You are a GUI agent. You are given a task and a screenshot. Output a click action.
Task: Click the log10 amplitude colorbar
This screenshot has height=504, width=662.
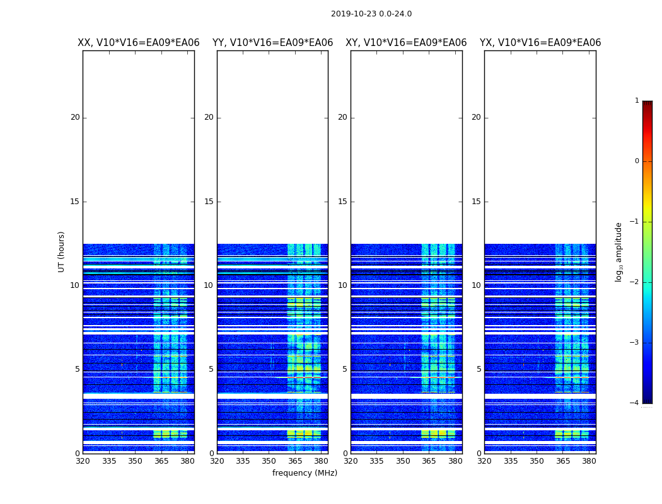(x=647, y=252)
